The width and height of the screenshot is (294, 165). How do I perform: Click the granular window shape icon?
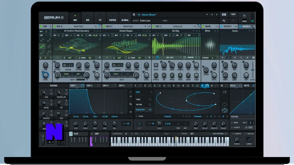coord(158,57)
